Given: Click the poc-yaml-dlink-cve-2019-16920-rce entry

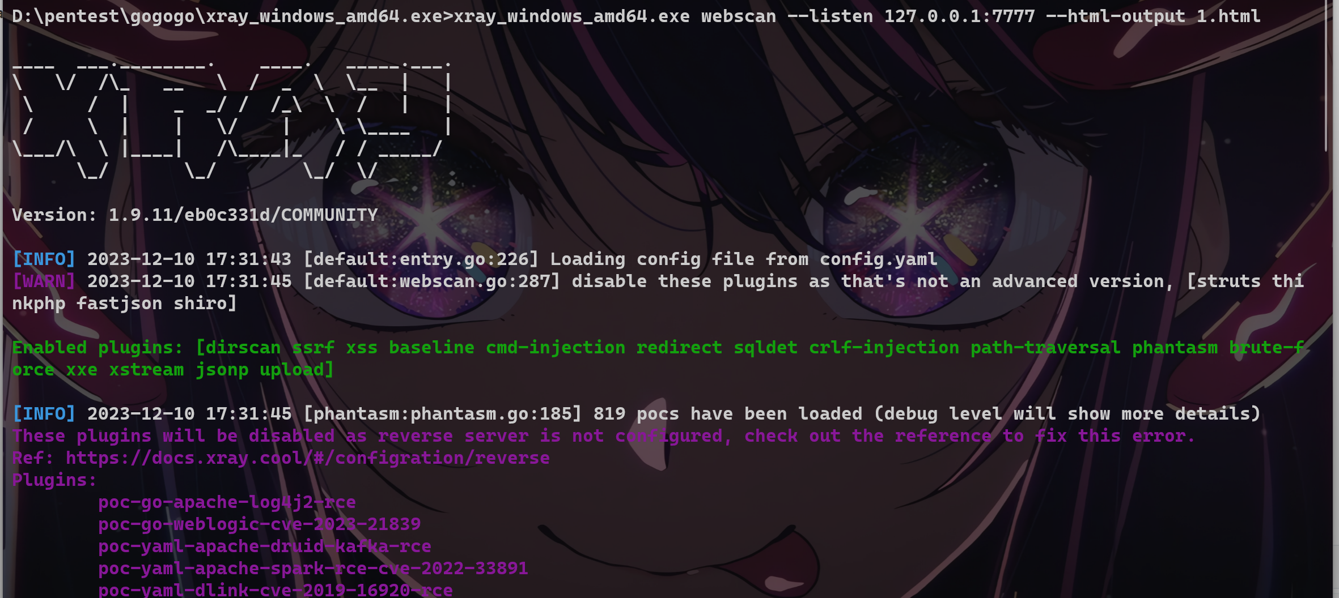Looking at the screenshot, I should pos(276,589).
